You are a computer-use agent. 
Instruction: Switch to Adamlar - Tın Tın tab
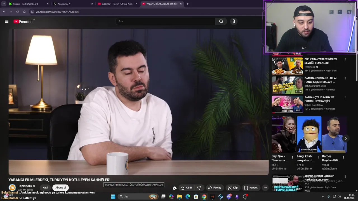pyautogui.click(x=117, y=4)
